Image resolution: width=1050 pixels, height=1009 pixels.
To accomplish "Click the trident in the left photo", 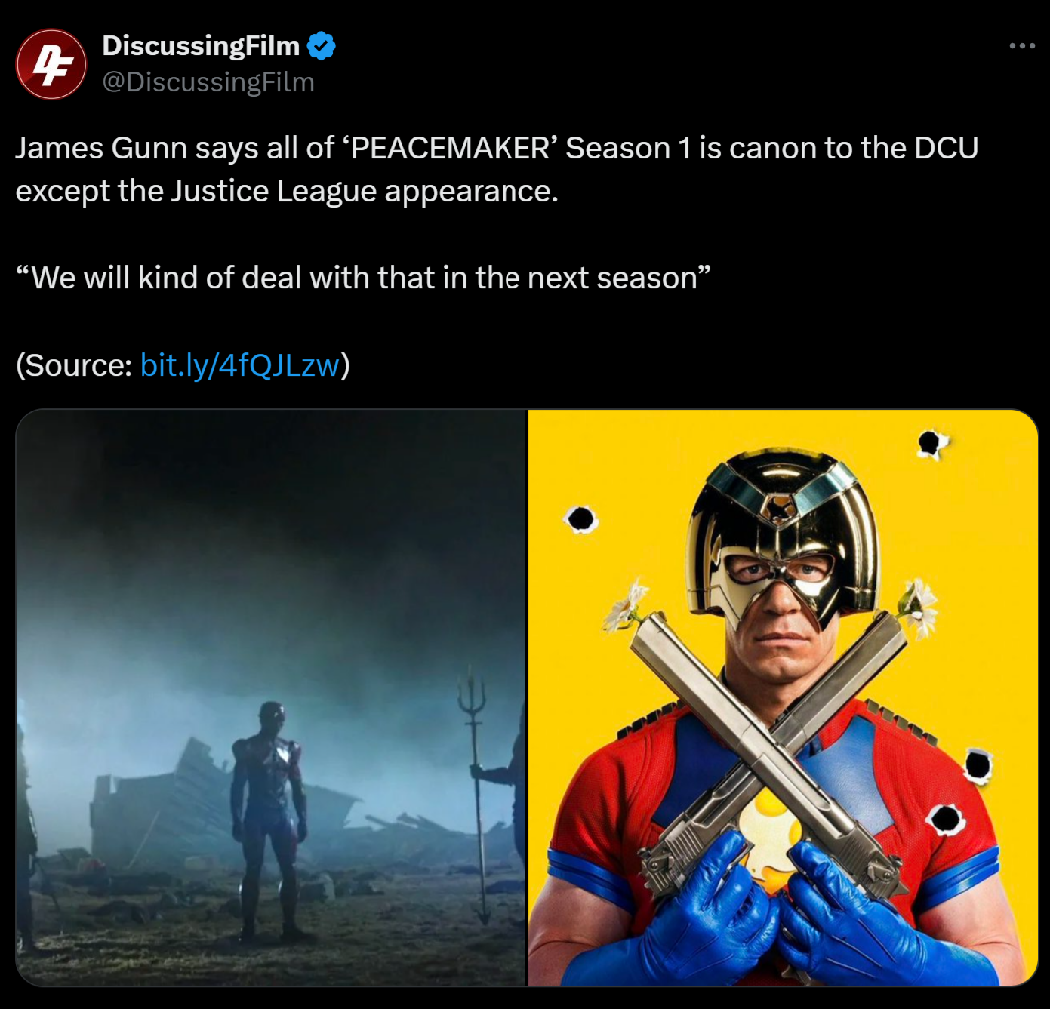I will [x=476, y=792].
